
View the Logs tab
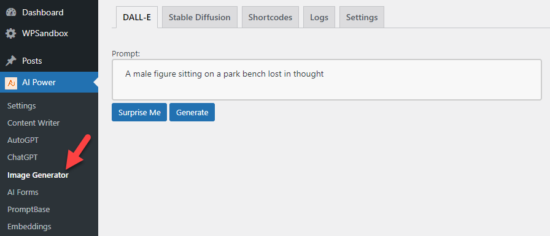coord(319,17)
